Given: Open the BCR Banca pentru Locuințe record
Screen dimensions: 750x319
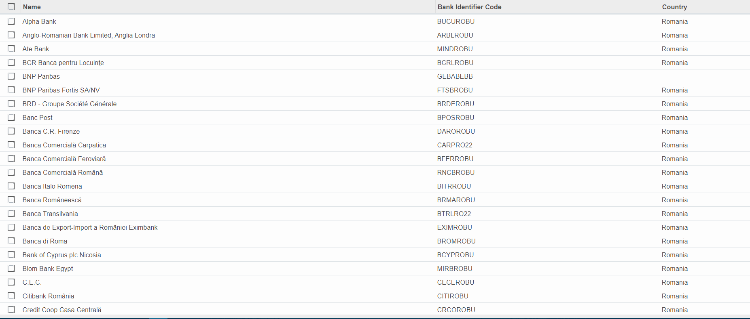Looking at the screenshot, I should click(63, 63).
